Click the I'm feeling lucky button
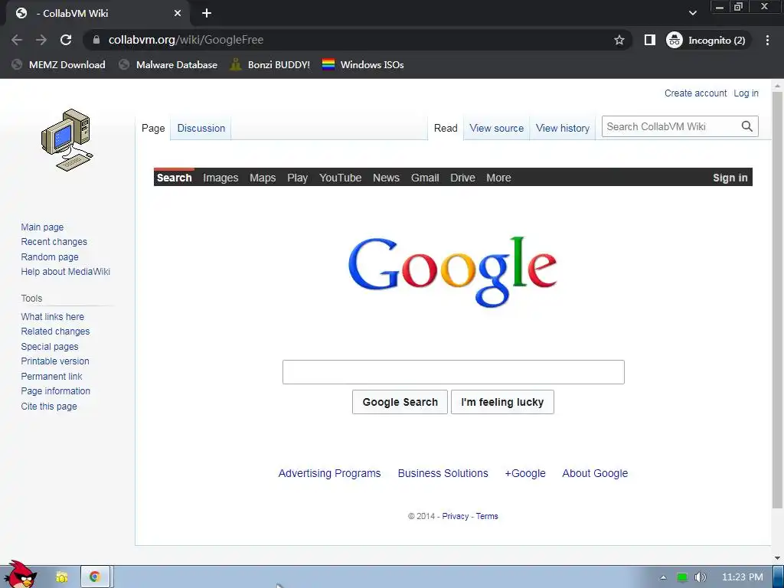 pyautogui.click(x=502, y=402)
